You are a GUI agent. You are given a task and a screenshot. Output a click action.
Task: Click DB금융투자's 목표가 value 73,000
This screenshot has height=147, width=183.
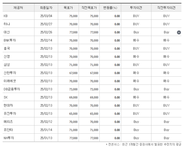pos(73,89)
